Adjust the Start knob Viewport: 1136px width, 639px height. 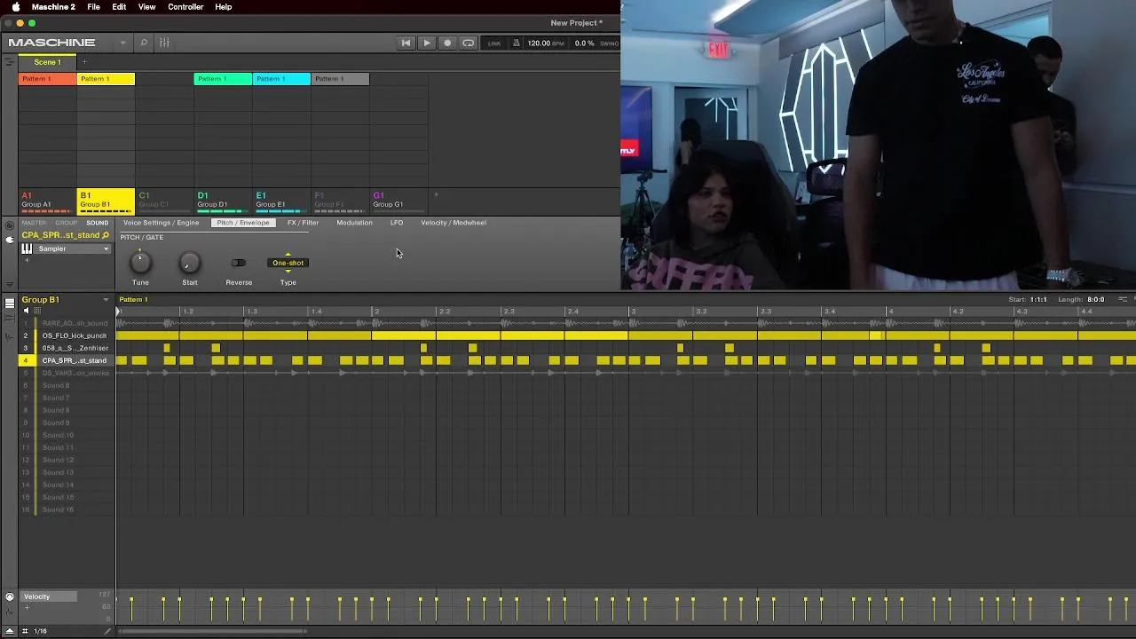(x=190, y=263)
